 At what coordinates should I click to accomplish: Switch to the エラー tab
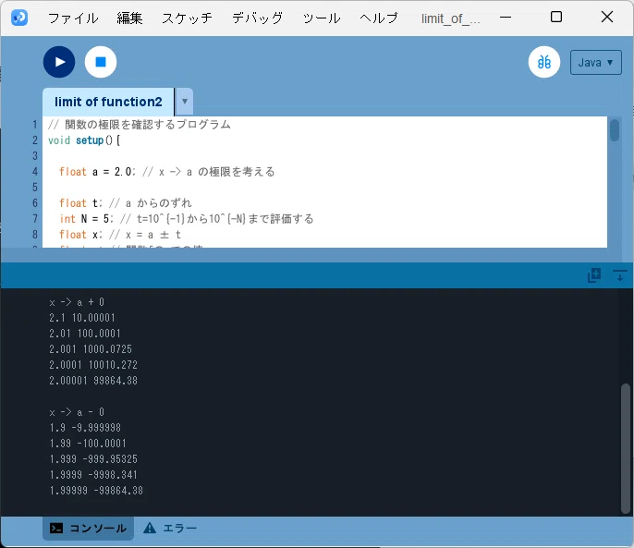click(x=170, y=529)
